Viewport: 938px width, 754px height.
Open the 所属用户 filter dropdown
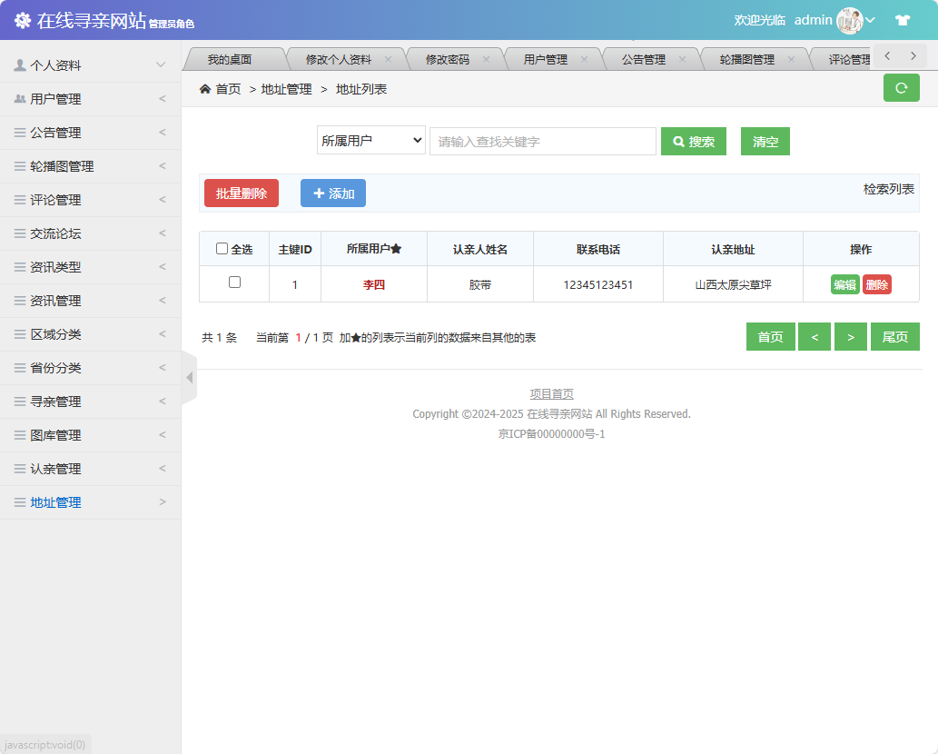tap(370, 140)
